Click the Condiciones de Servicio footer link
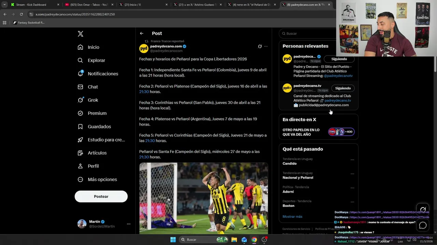Viewport: 437px width, 245px height. [x=296, y=229]
